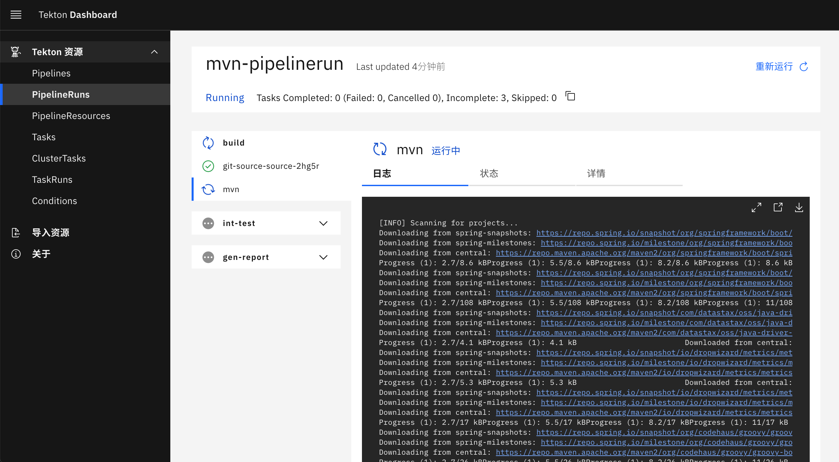Click the Last updated 4分钟前 text
The image size is (839, 462).
coord(401,66)
